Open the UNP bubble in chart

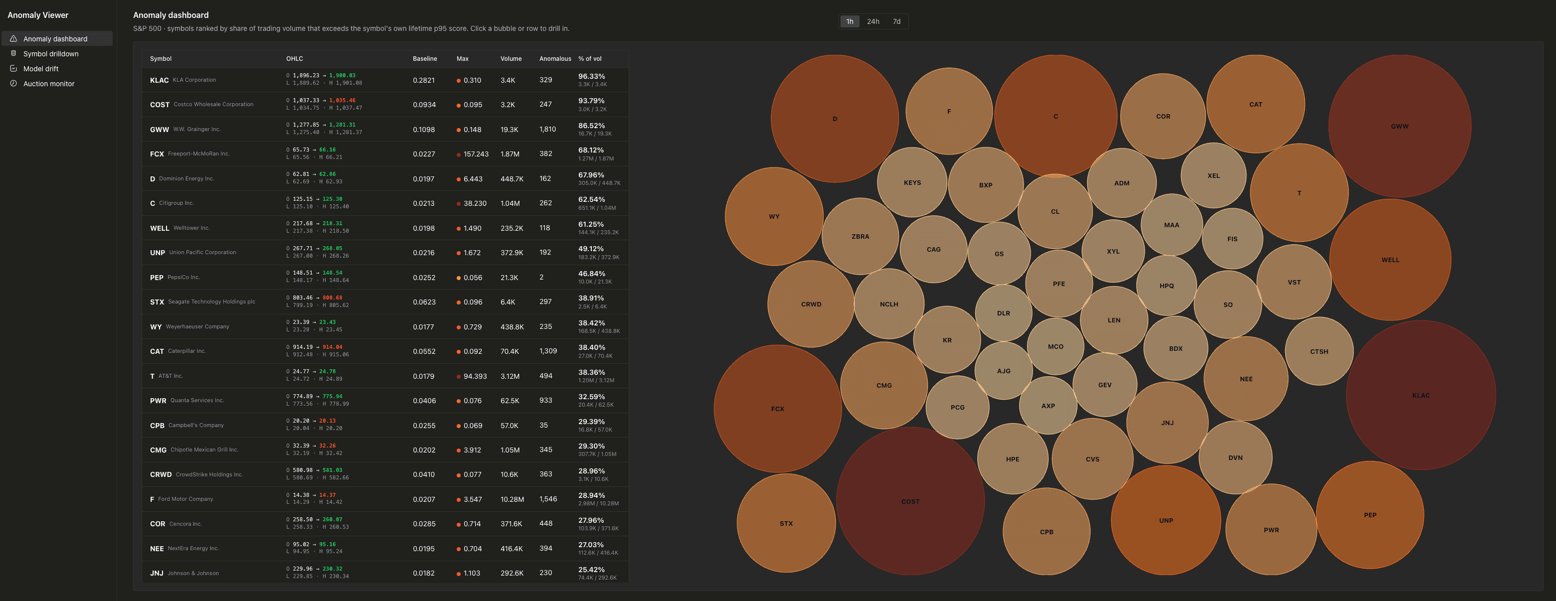tap(1166, 520)
